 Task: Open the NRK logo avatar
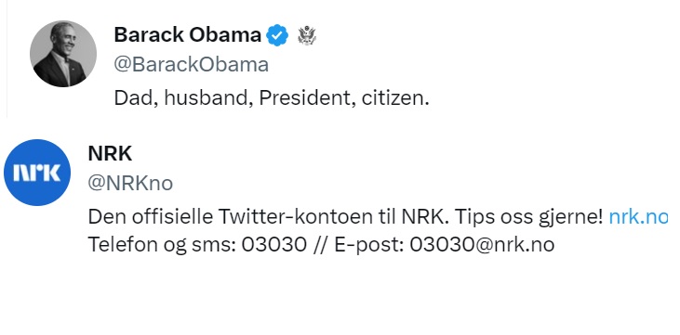(x=37, y=173)
